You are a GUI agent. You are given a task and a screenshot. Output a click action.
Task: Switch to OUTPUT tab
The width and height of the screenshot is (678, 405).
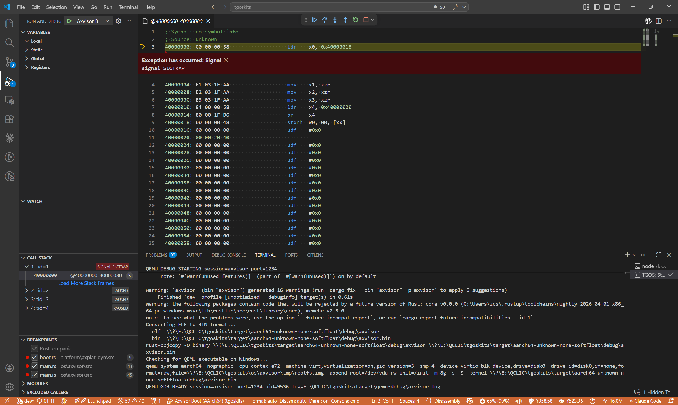[194, 255]
